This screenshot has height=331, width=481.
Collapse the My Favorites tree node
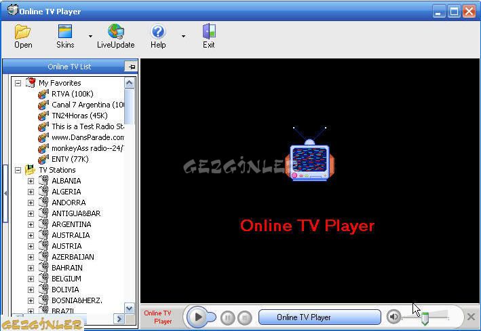(x=18, y=83)
